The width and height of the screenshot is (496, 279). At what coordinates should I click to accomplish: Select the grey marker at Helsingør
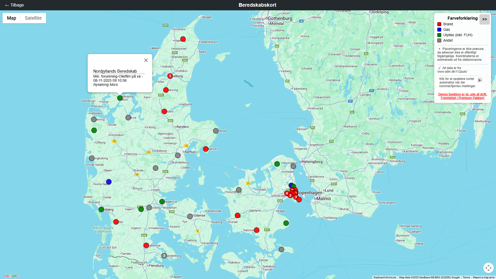[293, 166]
